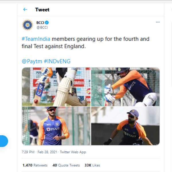The width and height of the screenshot is (172, 172).
Task: Open the #INDvENG hashtag
Action: tap(57, 61)
